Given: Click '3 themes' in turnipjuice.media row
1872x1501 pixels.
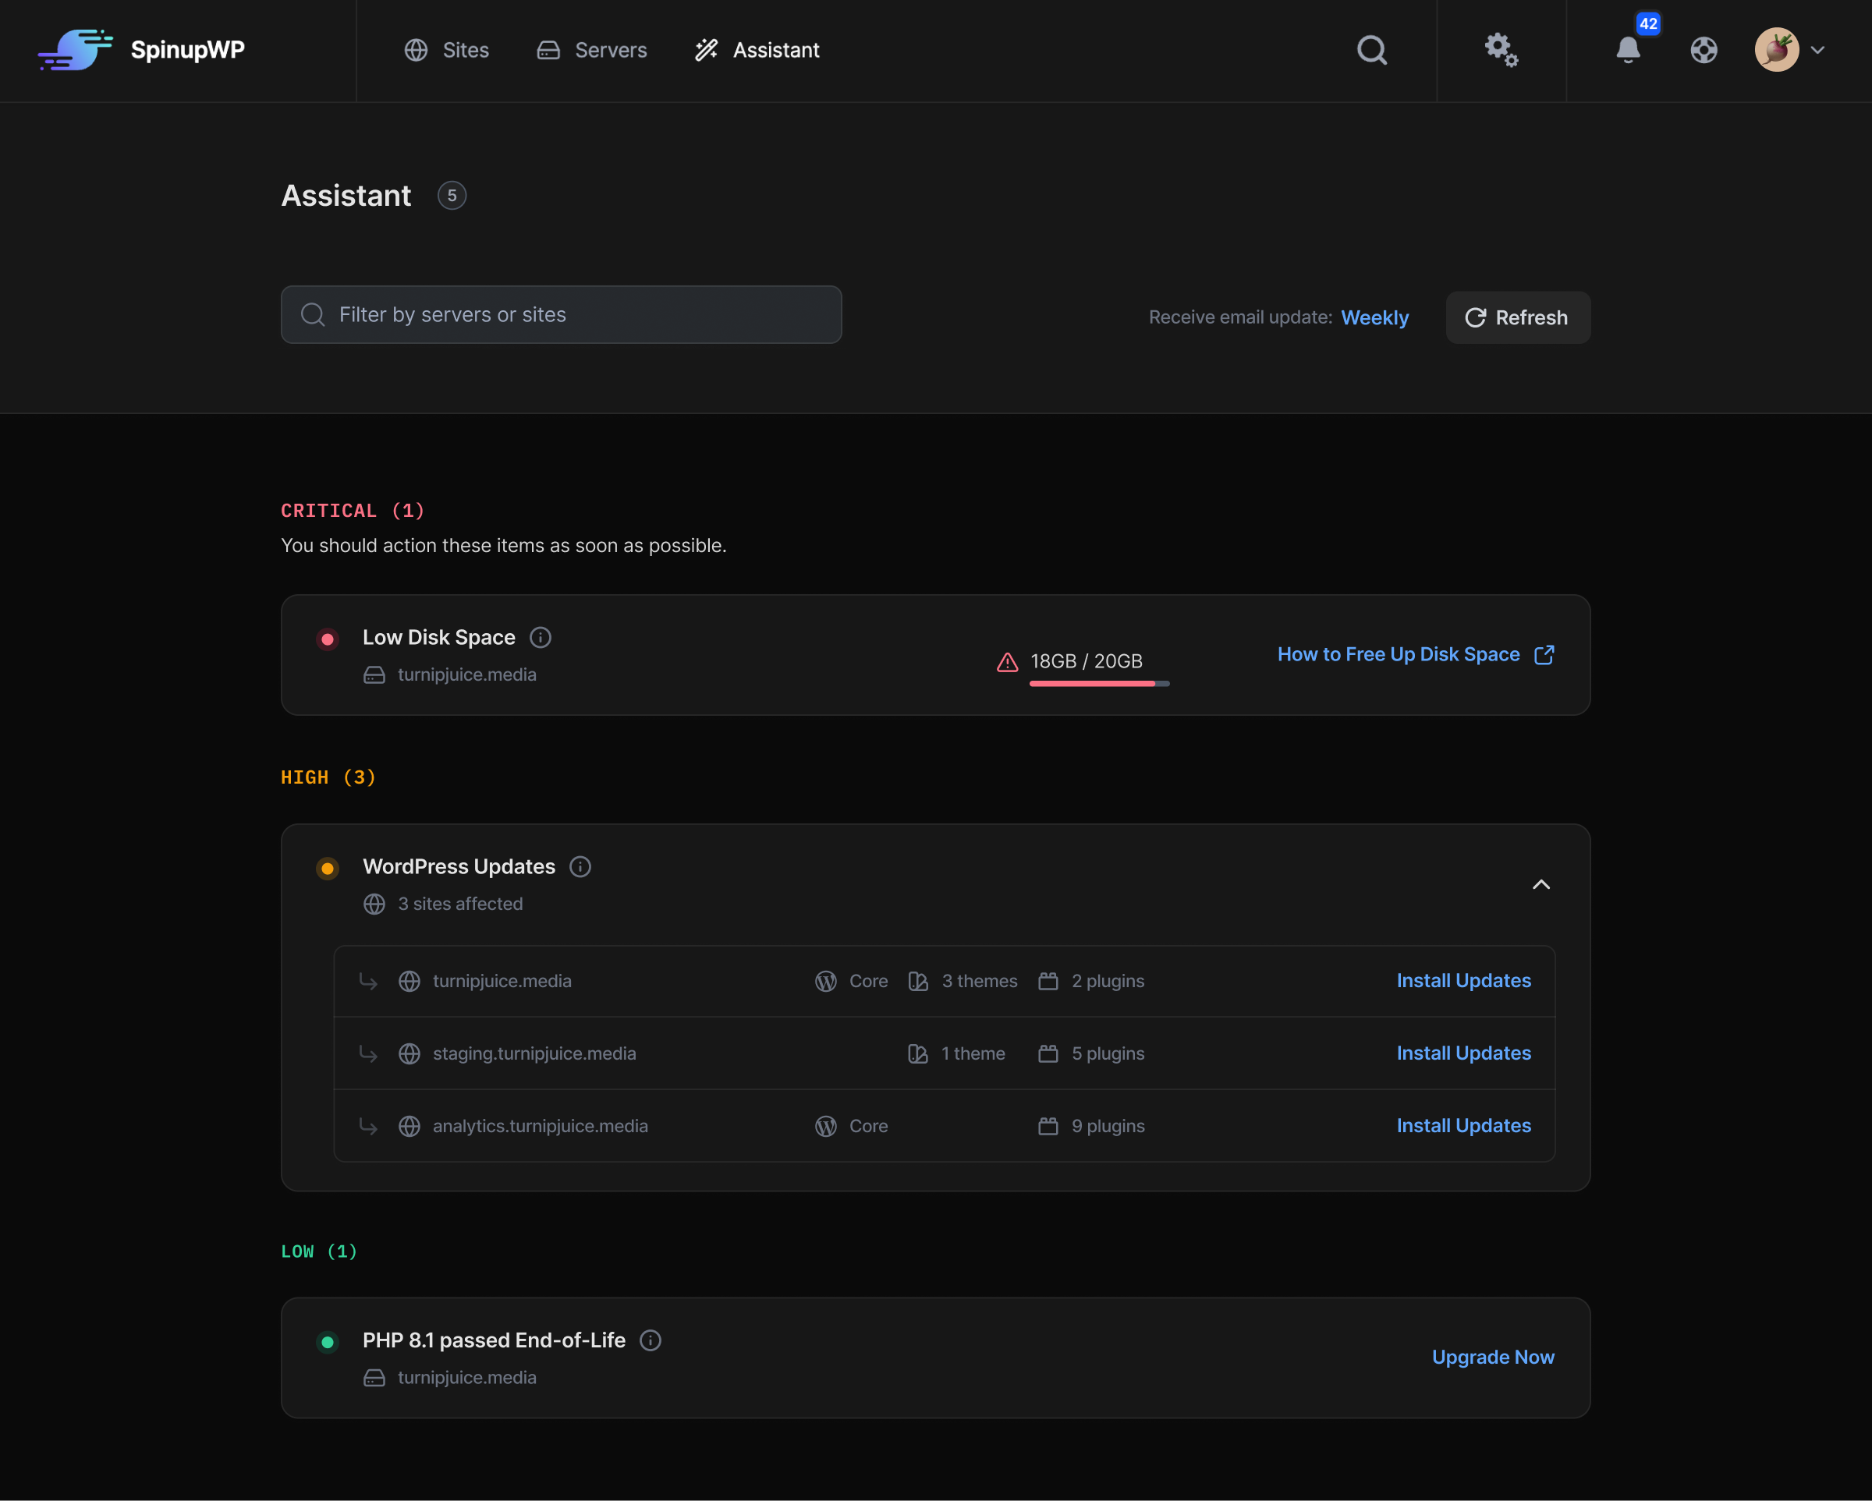Looking at the screenshot, I should (x=980, y=981).
